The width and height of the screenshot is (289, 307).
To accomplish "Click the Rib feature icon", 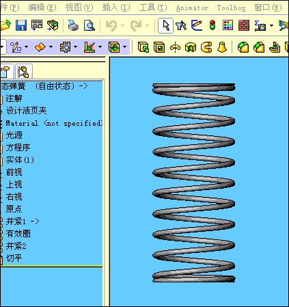I will [275, 47].
